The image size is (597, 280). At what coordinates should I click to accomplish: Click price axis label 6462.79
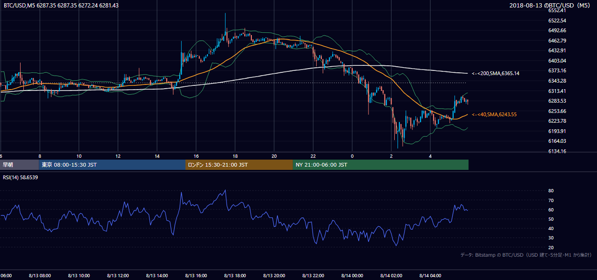[x=557, y=41]
